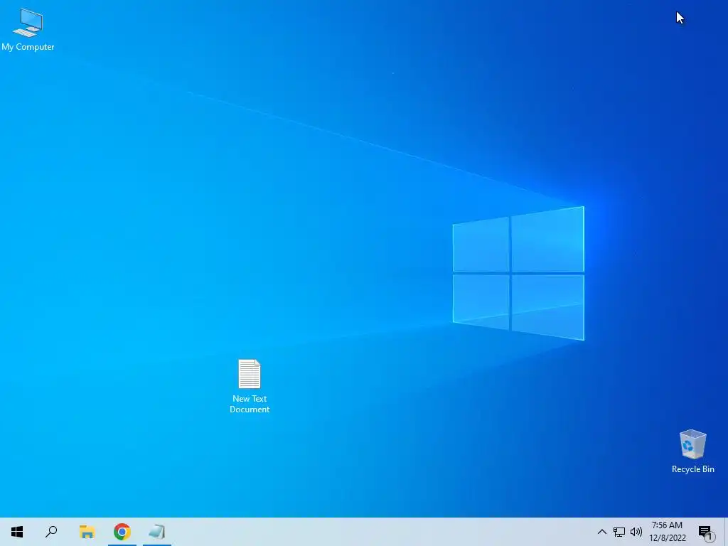Open taskbar search magnifier

click(x=51, y=532)
